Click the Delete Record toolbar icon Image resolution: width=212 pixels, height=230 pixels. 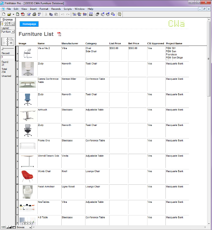(x=85, y=14)
